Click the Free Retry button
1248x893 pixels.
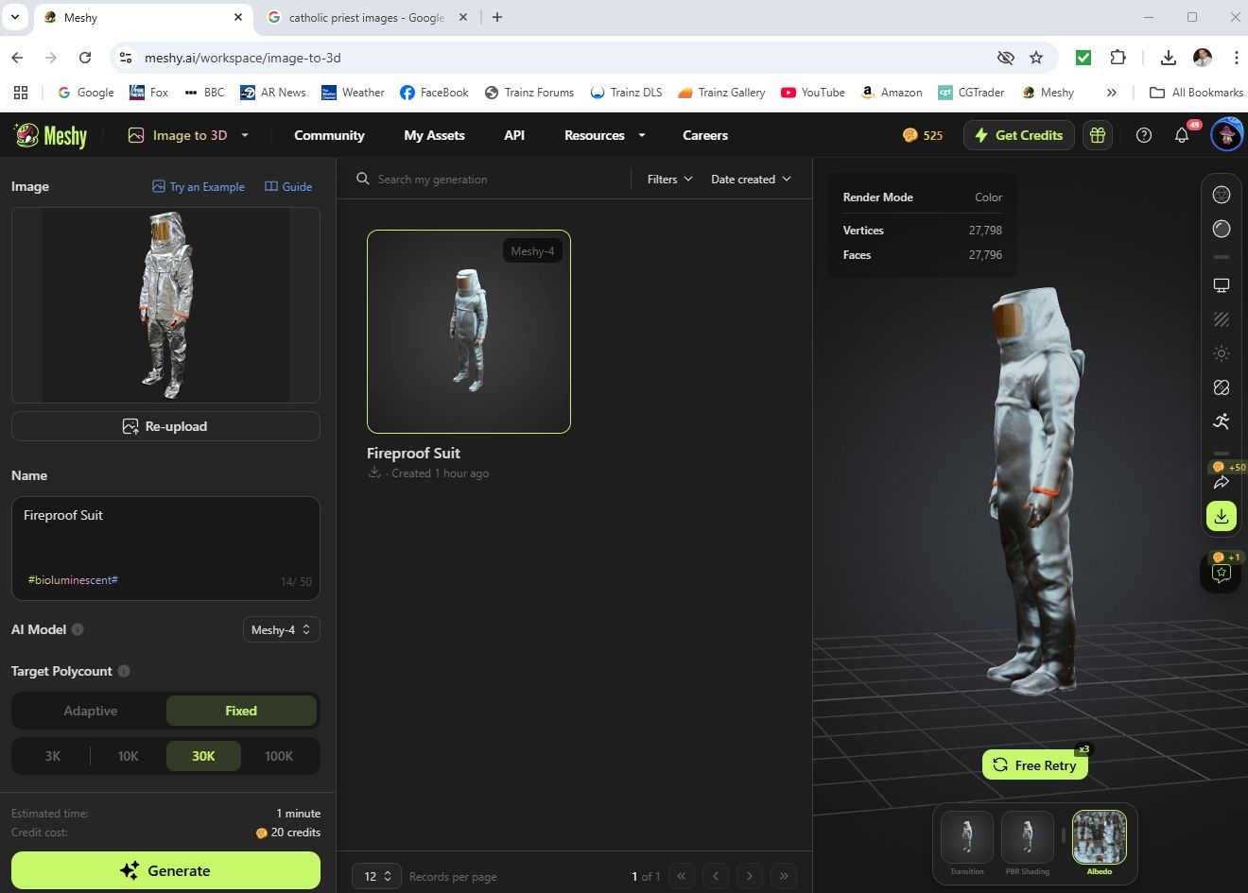click(x=1035, y=765)
